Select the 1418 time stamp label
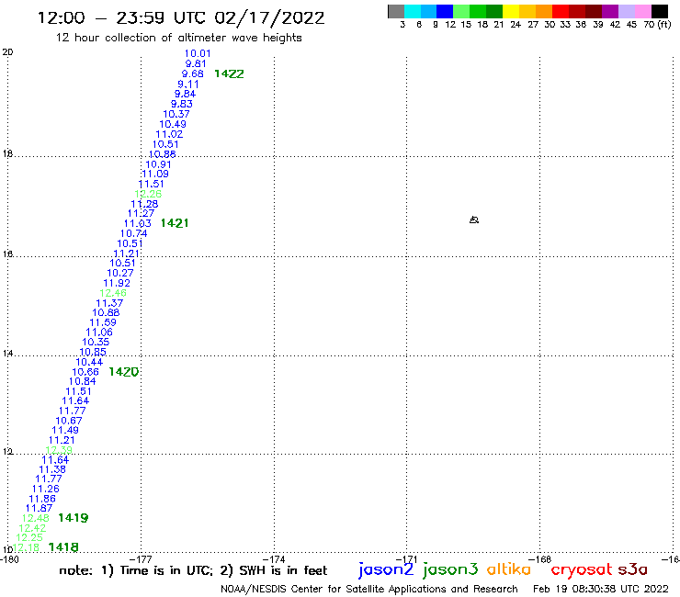This screenshot has height=597, width=680. 63,547
